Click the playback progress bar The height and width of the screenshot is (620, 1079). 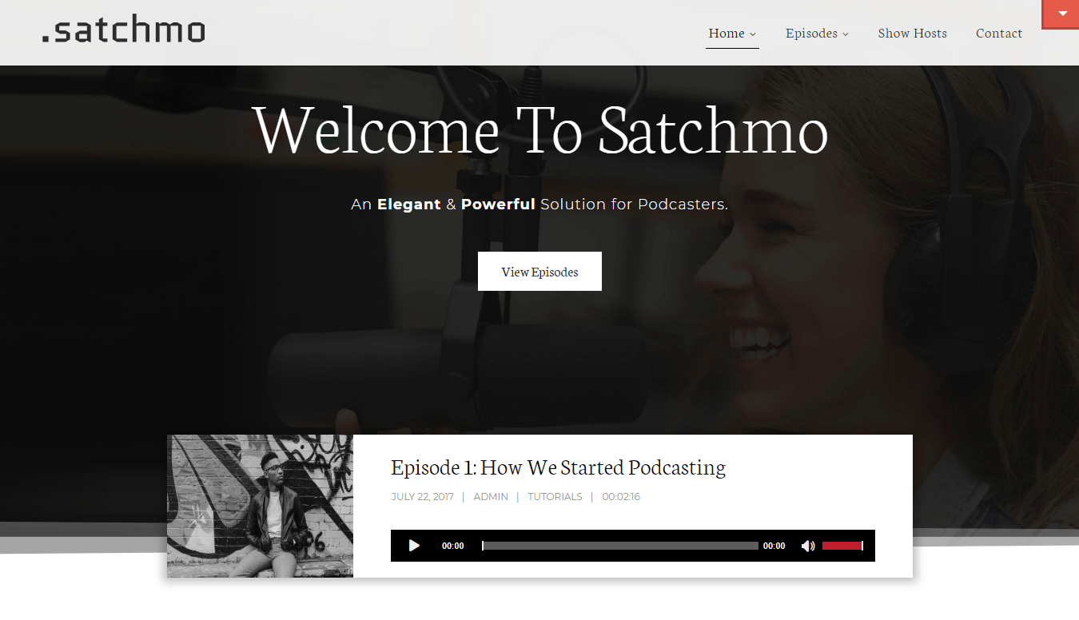(619, 546)
